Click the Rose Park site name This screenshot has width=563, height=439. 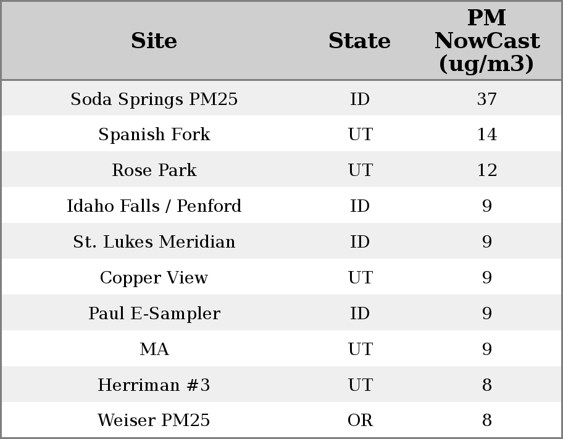[x=154, y=170]
